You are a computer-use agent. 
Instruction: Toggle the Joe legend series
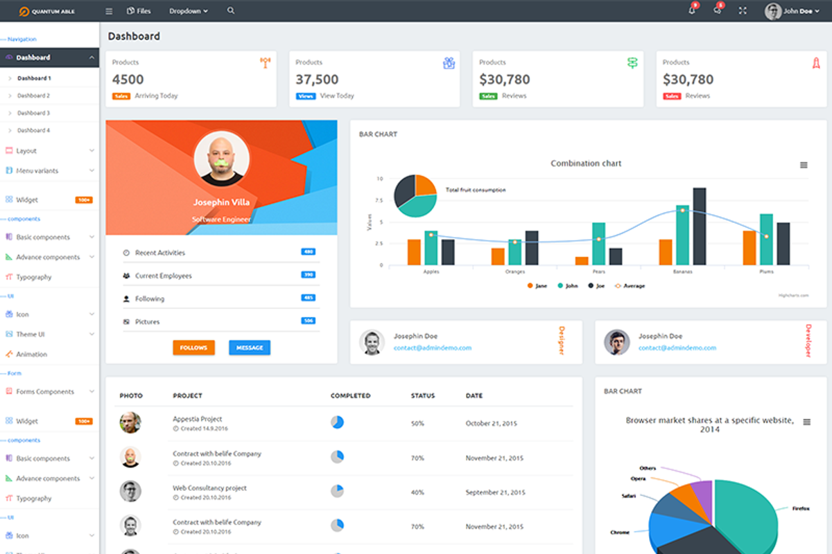tap(597, 285)
